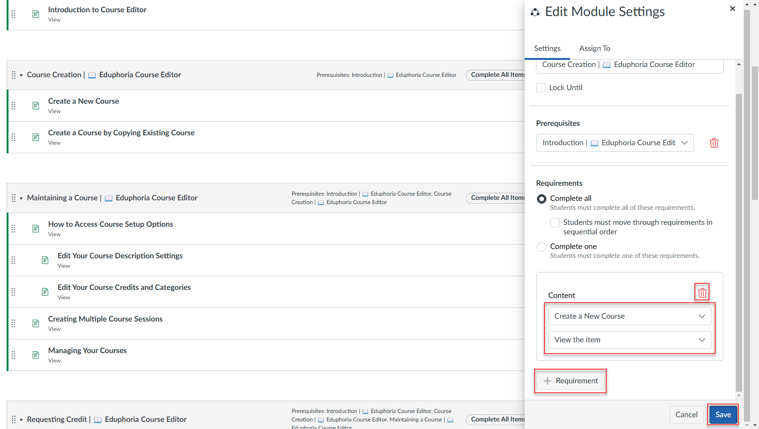This screenshot has height=429, width=759.
Task: Select the Complete one radio button
Action: tap(542, 247)
